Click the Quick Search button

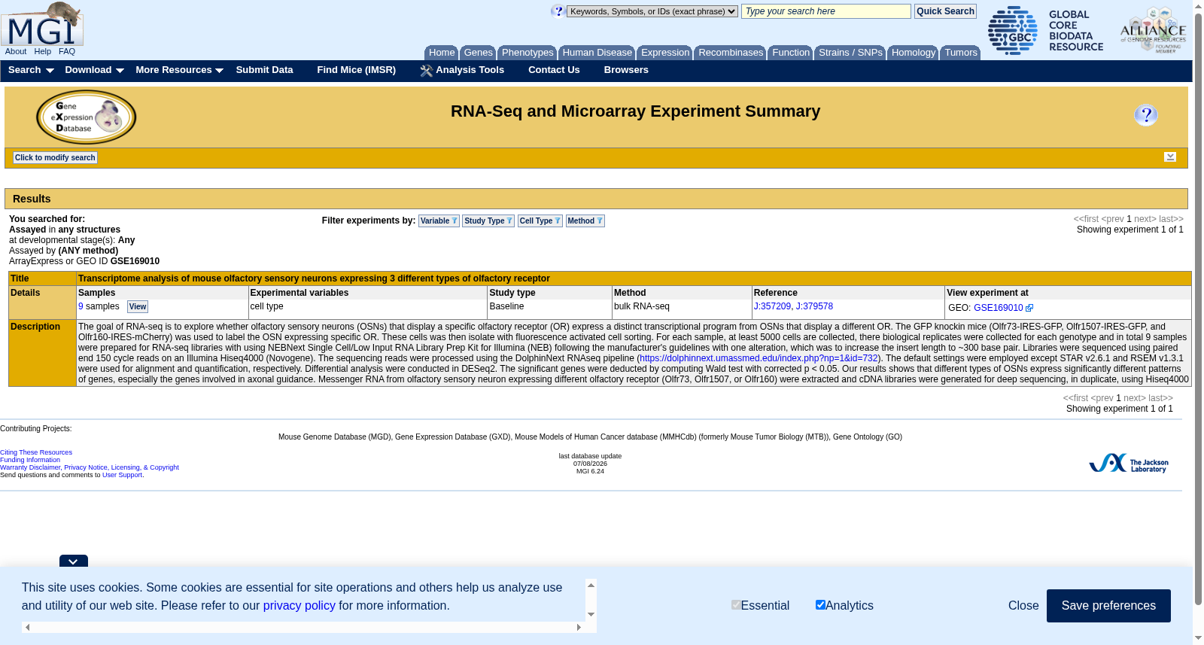click(945, 11)
